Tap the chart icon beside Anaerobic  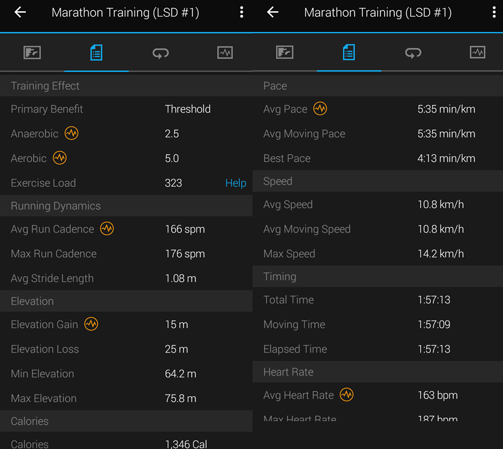71,133
